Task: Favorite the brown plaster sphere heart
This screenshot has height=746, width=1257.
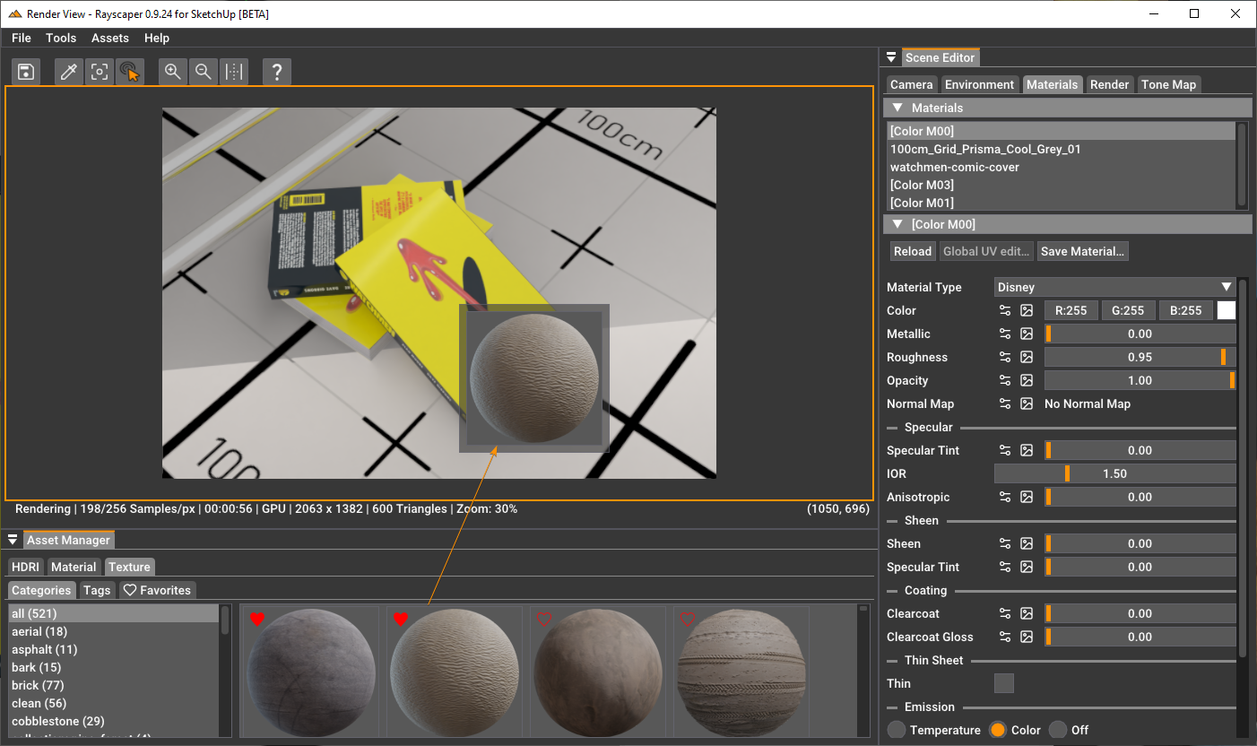Action: click(544, 619)
